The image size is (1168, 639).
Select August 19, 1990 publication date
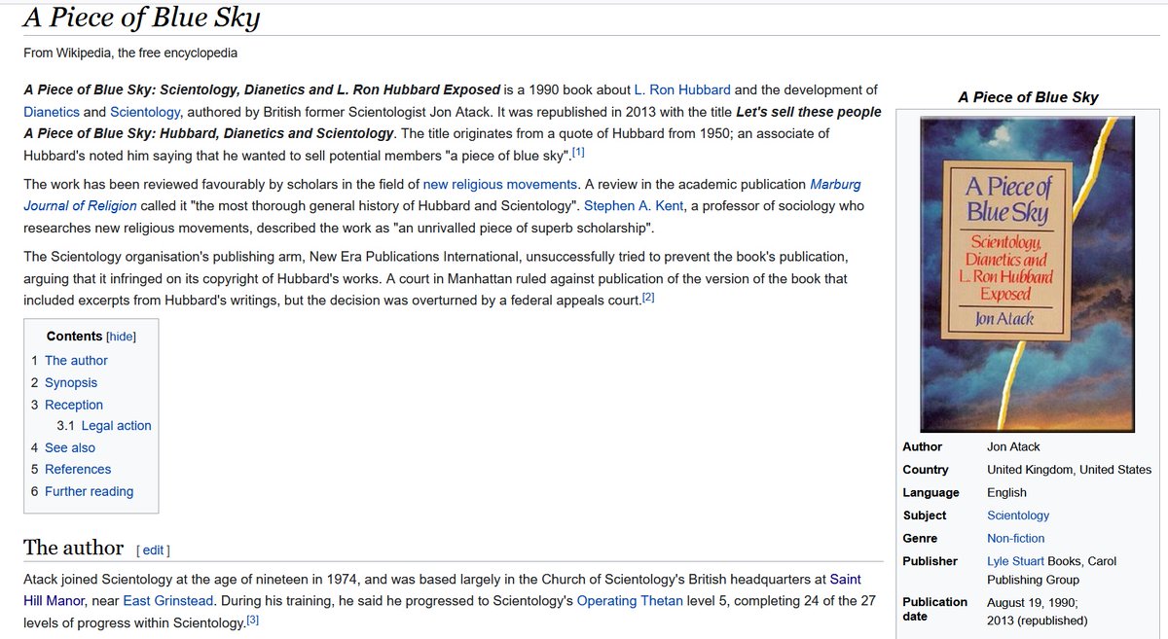(x=1033, y=602)
